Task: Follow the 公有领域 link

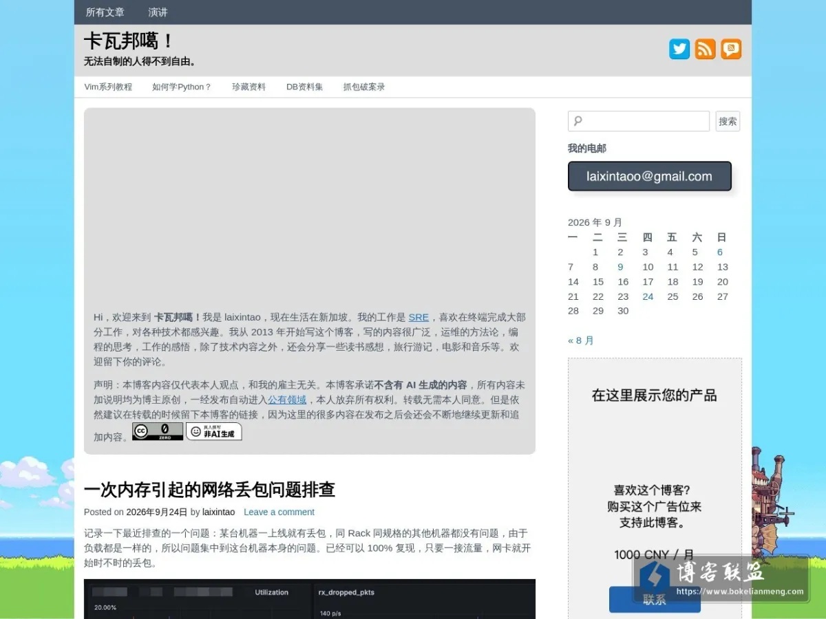Action: coord(287,400)
